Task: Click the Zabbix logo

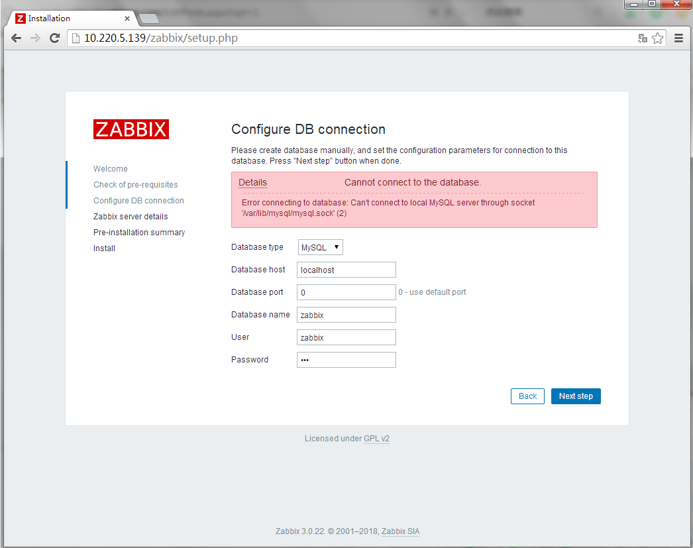Action: point(131,129)
